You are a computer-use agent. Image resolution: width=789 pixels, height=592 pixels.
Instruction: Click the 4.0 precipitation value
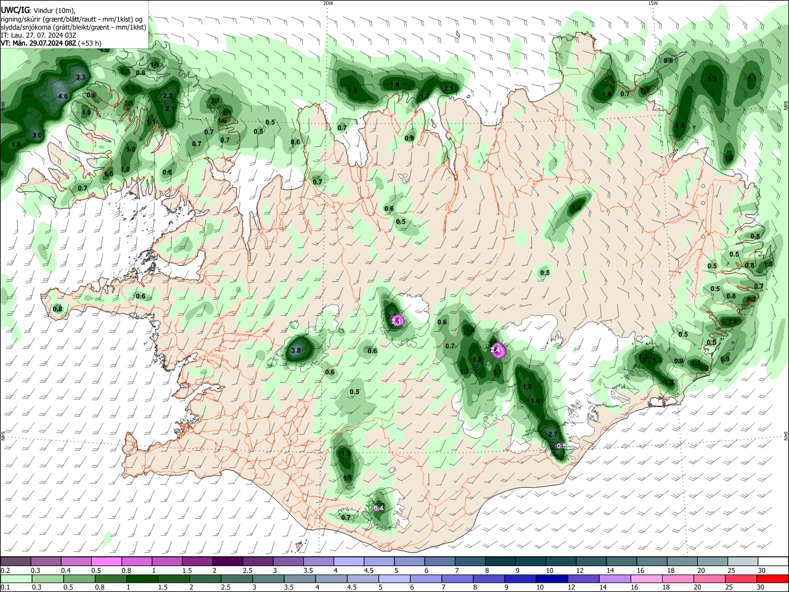click(62, 97)
